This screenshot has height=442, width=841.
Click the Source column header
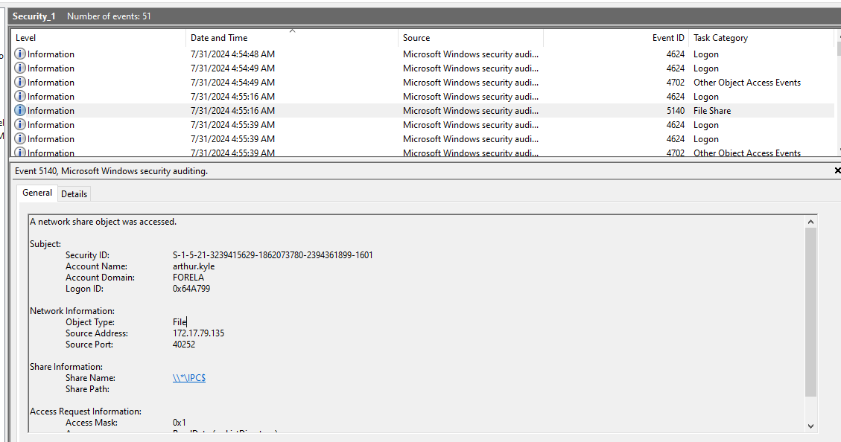470,38
